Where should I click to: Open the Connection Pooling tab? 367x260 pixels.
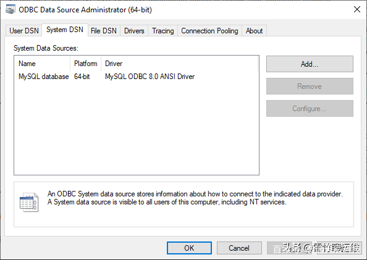(x=209, y=31)
